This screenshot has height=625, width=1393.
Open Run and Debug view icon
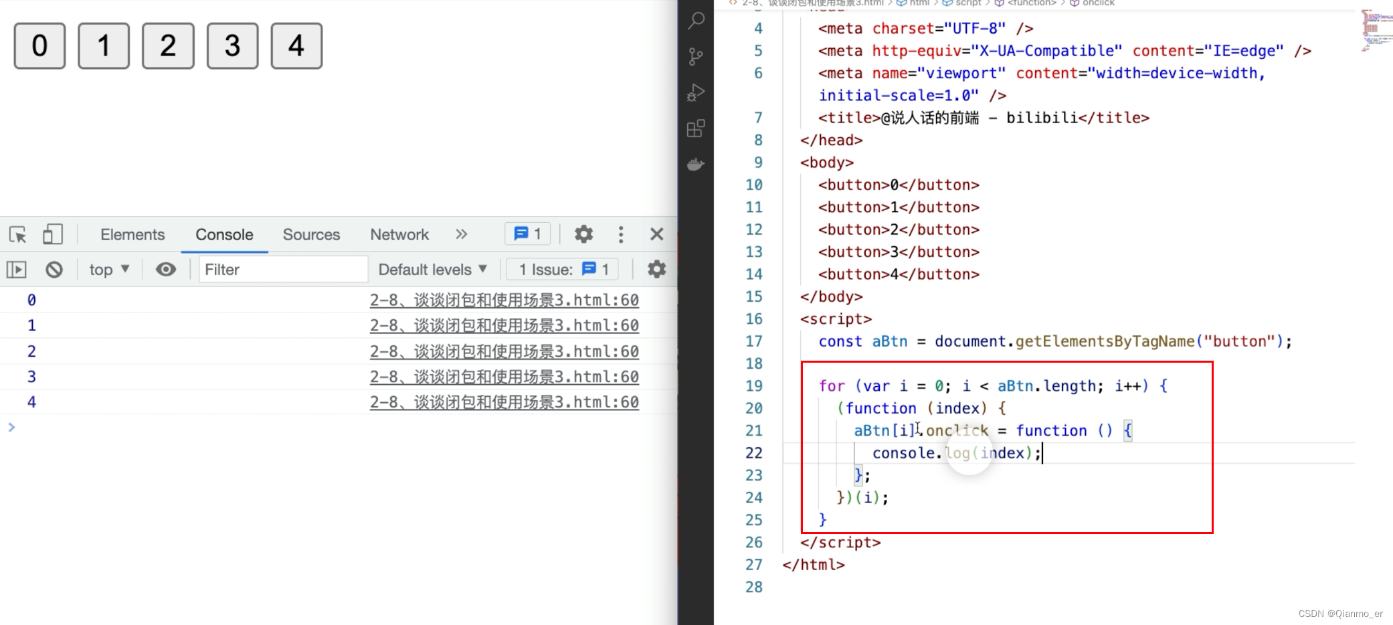(696, 92)
